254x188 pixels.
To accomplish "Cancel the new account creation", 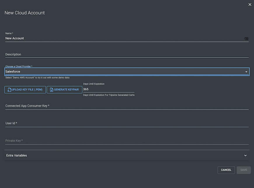I will [226, 170].
